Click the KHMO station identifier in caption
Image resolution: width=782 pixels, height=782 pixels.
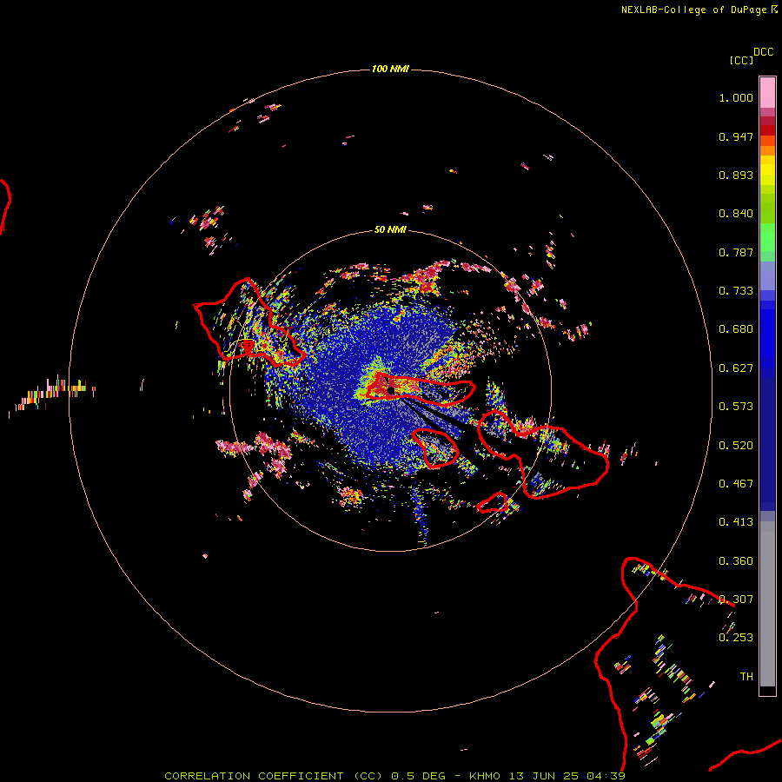[484, 776]
